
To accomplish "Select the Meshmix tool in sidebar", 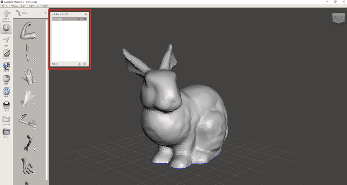I will (x=6, y=28).
